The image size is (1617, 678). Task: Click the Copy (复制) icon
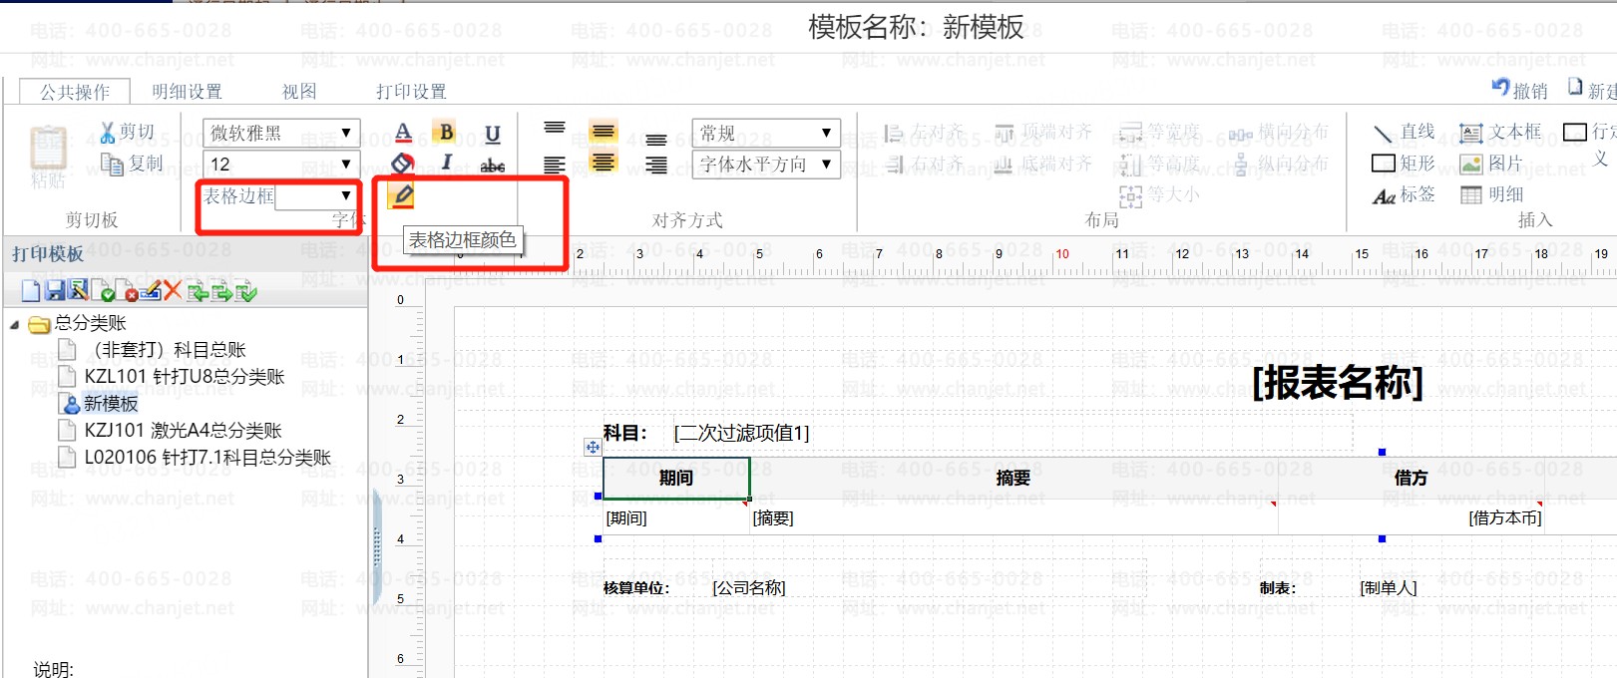tap(111, 163)
